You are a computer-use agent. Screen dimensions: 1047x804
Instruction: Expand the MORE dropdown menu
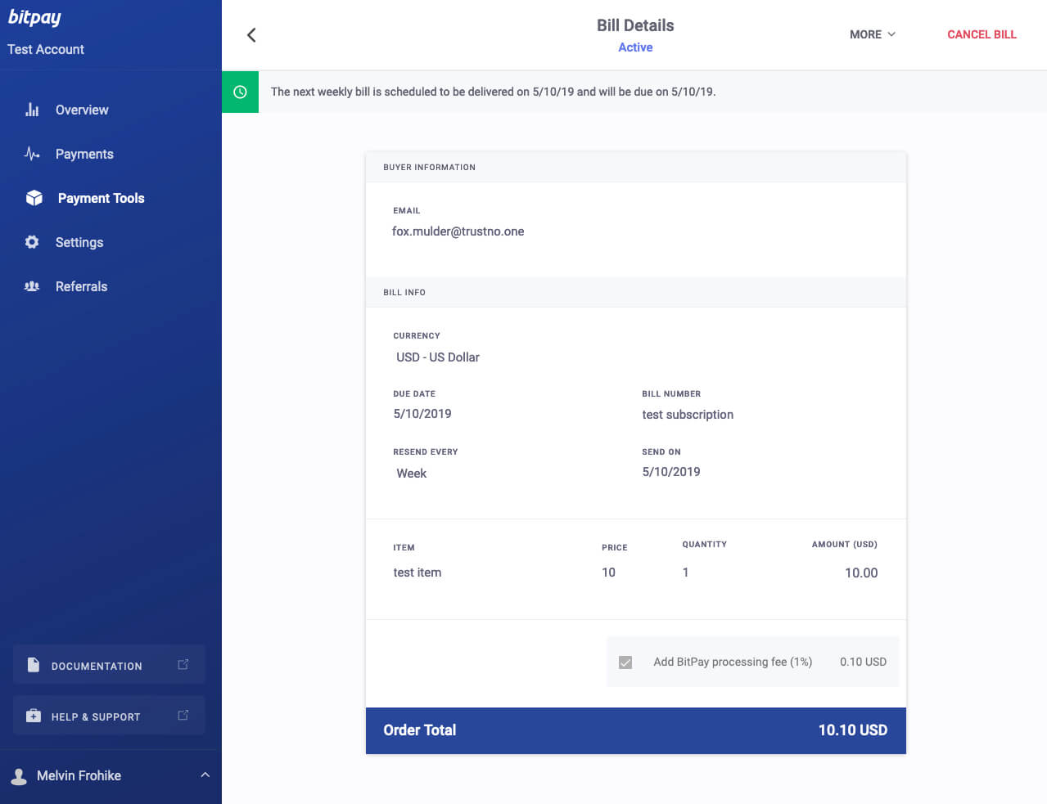[873, 34]
